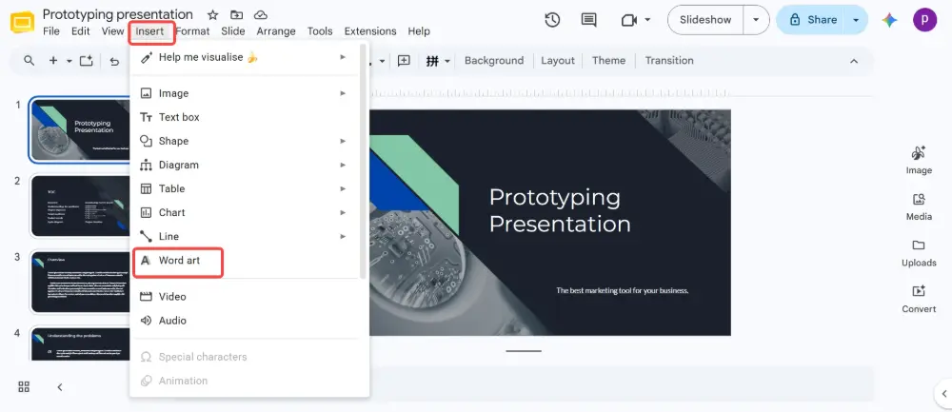Open the Format menu
The height and width of the screenshot is (412, 952).
pyautogui.click(x=192, y=31)
